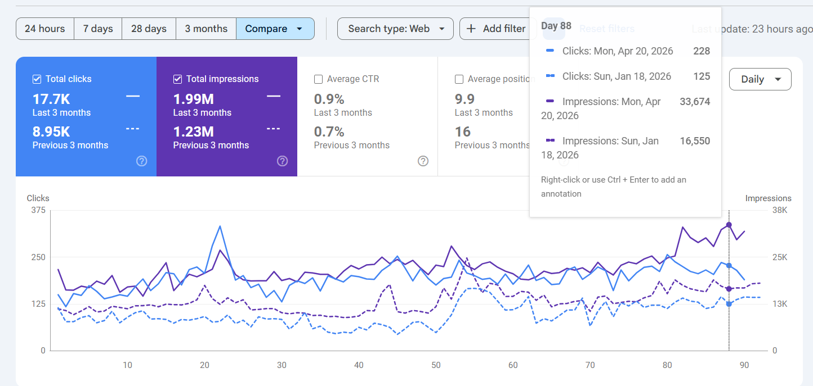This screenshot has height=386, width=813.
Task: Click dashed blue marker for Jan 18 clicks
Action: tap(551, 76)
